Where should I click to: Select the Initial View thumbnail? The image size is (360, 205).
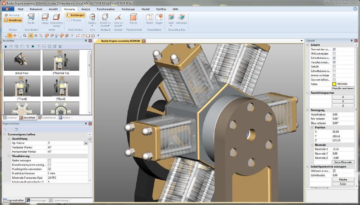pyautogui.click(x=22, y=60)
